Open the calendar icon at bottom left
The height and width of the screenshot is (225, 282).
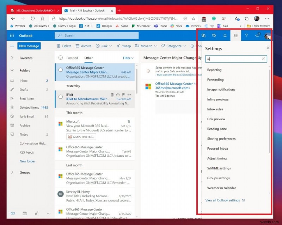coord(24,213)
